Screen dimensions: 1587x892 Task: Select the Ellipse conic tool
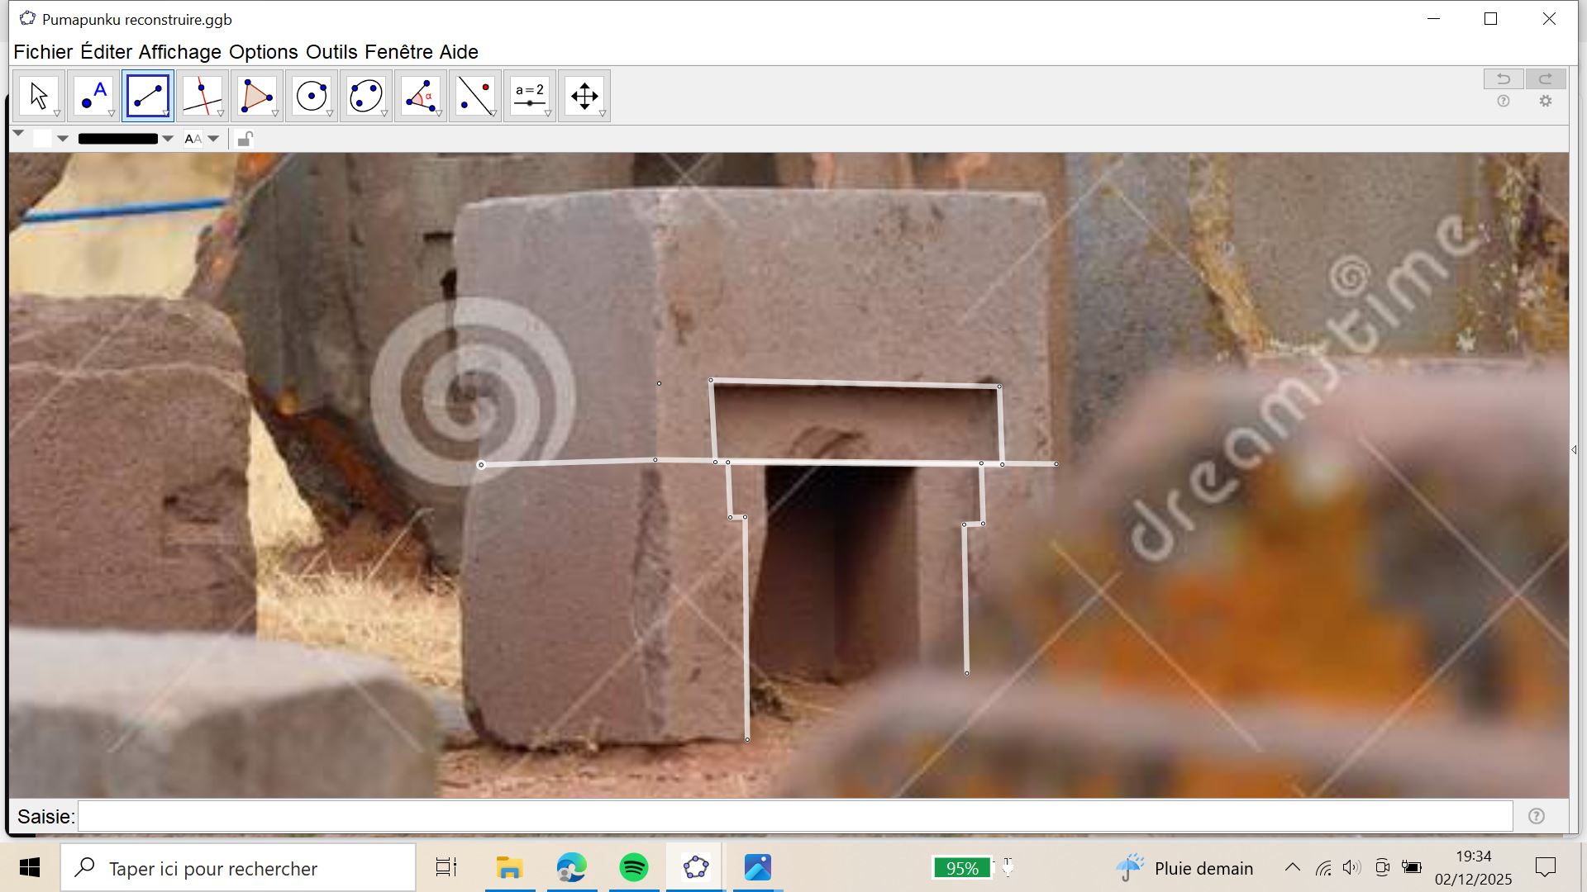(366, 96)
